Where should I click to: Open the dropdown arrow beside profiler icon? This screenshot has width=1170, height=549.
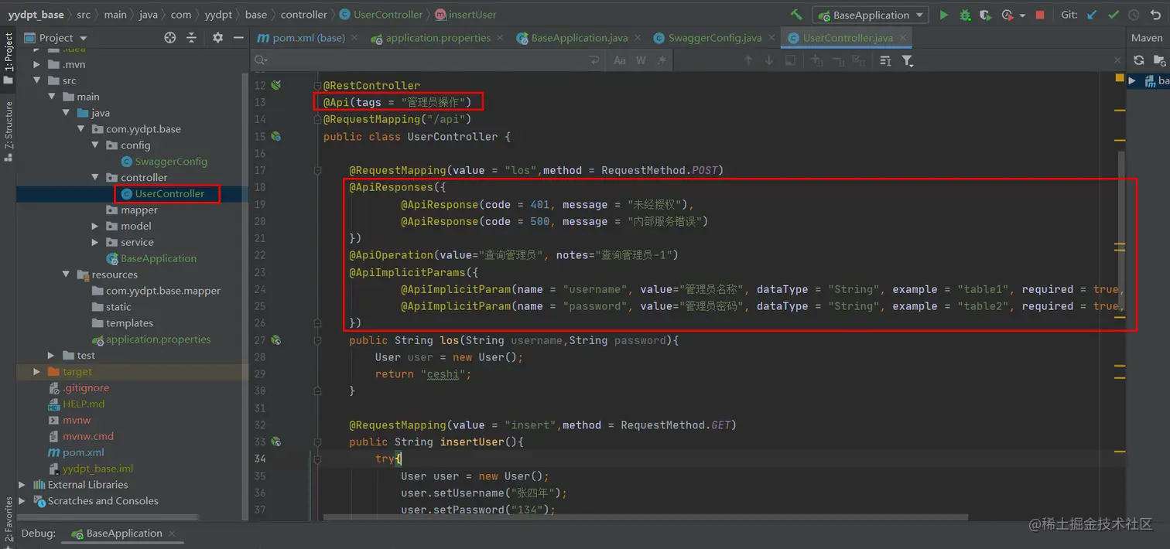(1022, 15)
